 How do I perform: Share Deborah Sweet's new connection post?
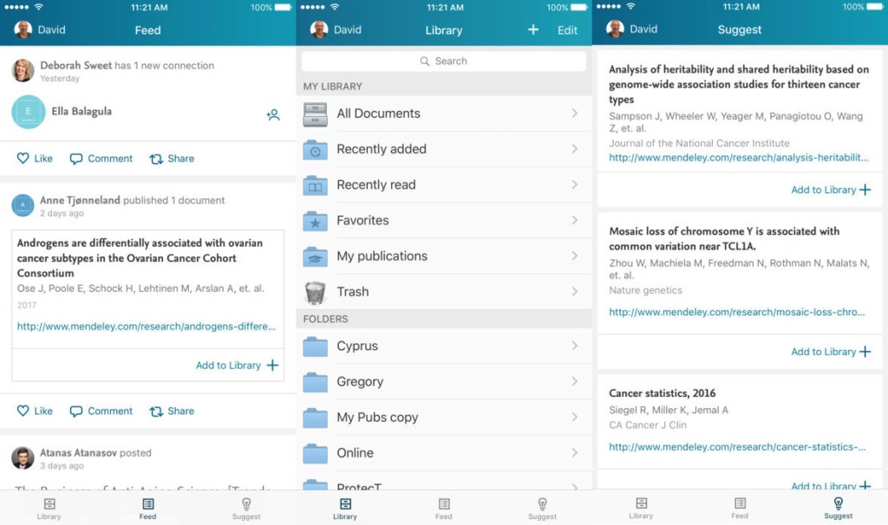pos(172,159)
